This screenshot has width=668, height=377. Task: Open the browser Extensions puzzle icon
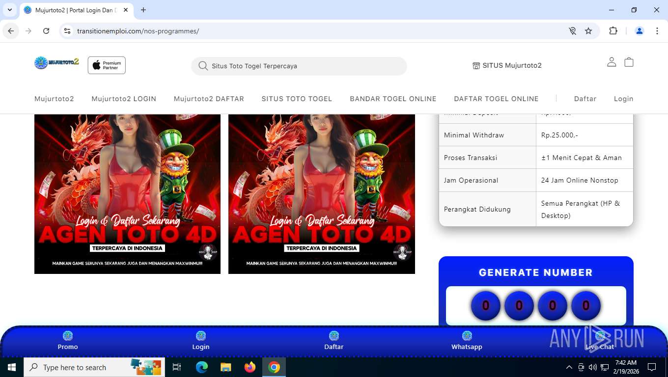pyautogui.click(x=613, y=31)
